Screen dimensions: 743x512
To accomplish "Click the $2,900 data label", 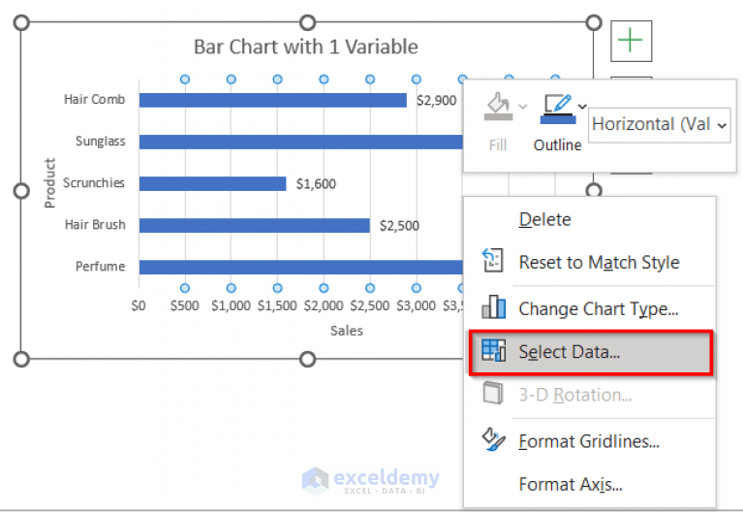I will [437, 101].
